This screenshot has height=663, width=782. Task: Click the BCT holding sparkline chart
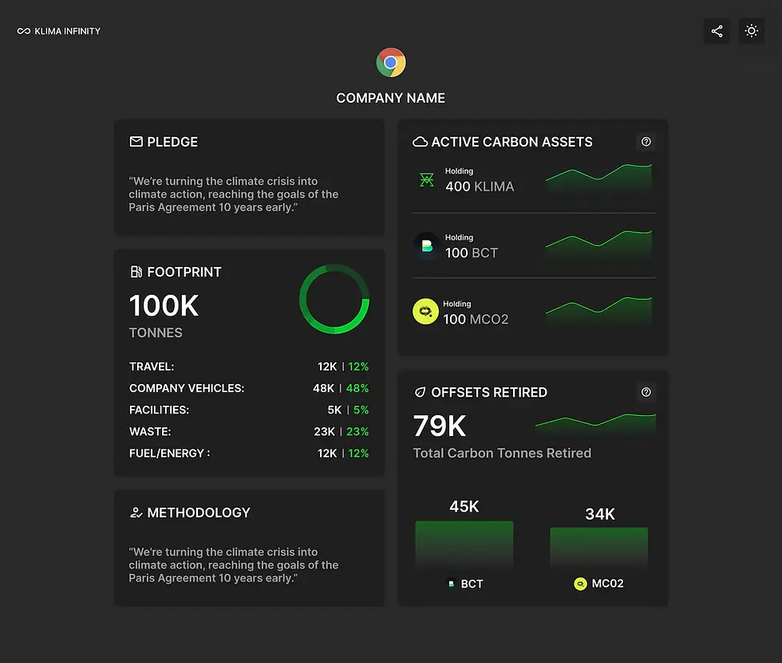point(599,246)
